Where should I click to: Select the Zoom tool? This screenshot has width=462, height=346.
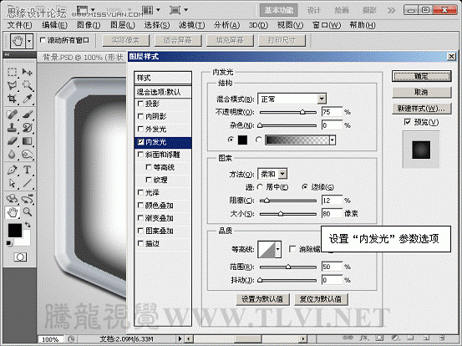[x=27, y=212]
